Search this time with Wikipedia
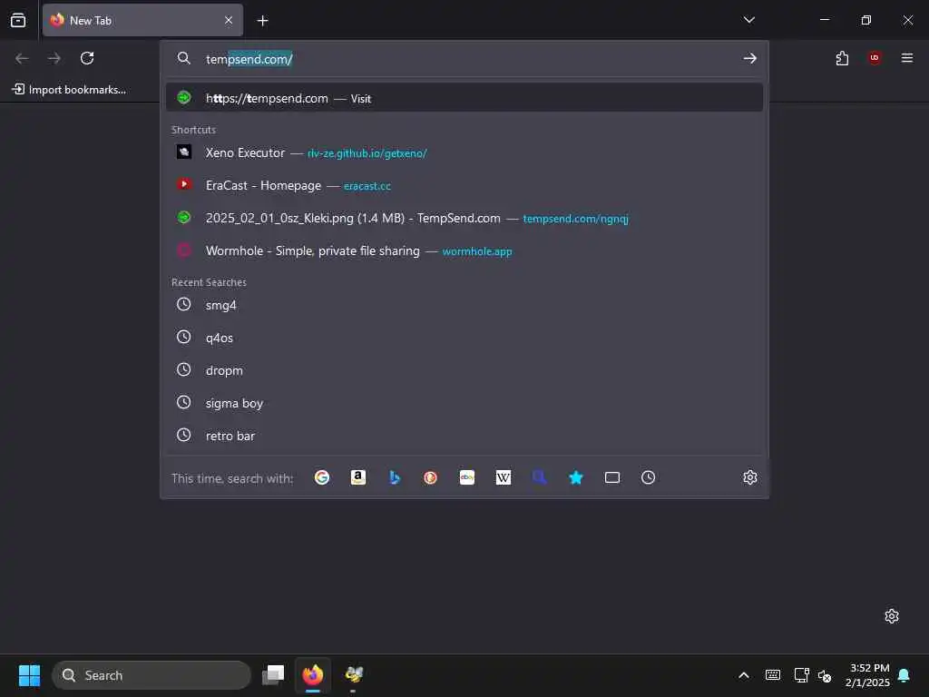Screen dimensions: 929x697 (503, 477)
